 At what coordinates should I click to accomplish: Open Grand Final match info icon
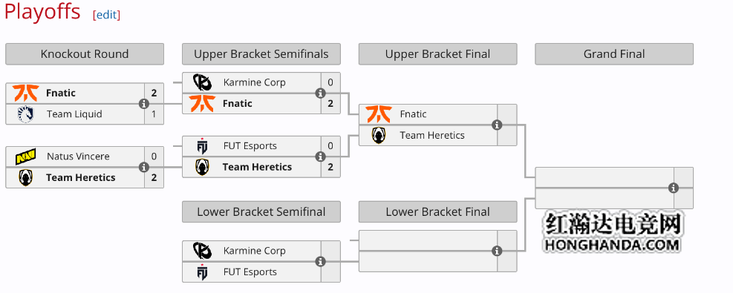pos(674,188)
